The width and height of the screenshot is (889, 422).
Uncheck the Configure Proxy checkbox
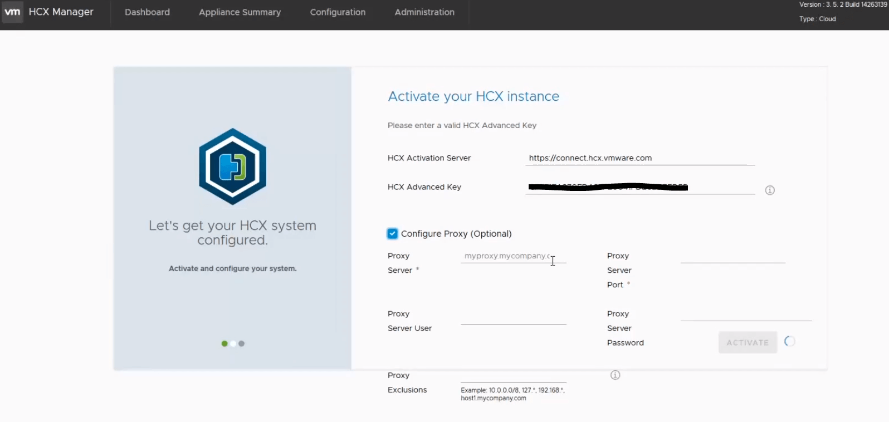tap(393, 234)
